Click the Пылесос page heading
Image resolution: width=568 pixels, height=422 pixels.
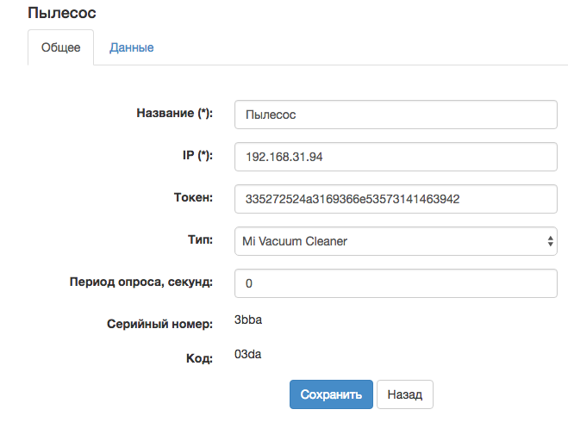[62, 13]
